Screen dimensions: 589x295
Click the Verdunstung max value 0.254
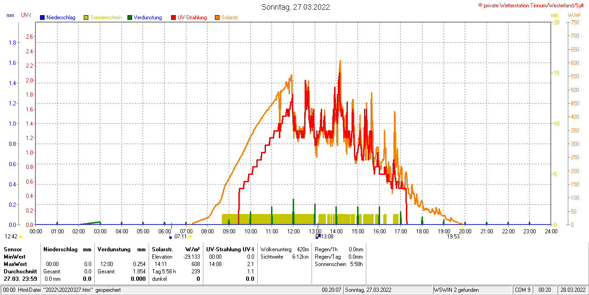tap(139, 264)
